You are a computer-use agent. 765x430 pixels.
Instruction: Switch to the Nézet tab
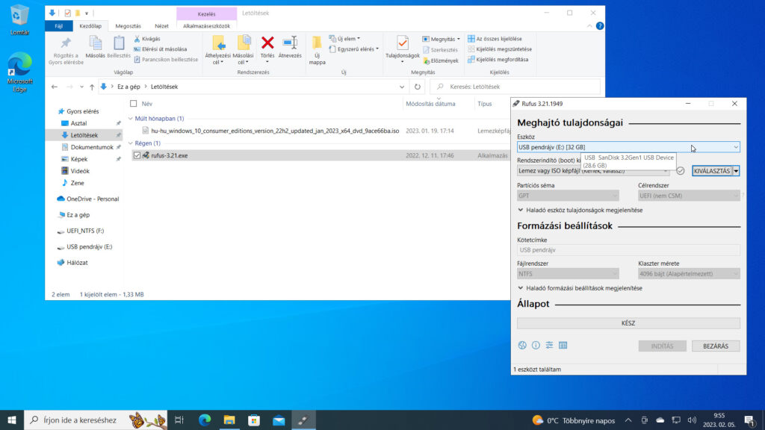[x=161, y=26]
